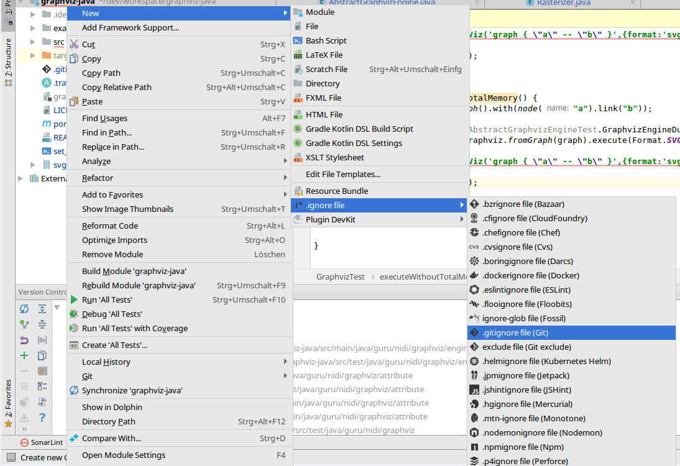
Task: Click the GraphvizTest breadcrumb
Action: pos(341,276)
